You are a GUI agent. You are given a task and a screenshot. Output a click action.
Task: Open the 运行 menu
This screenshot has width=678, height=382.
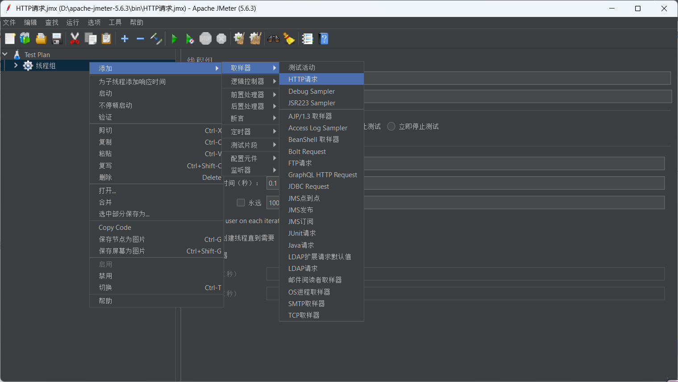[73, 22]
